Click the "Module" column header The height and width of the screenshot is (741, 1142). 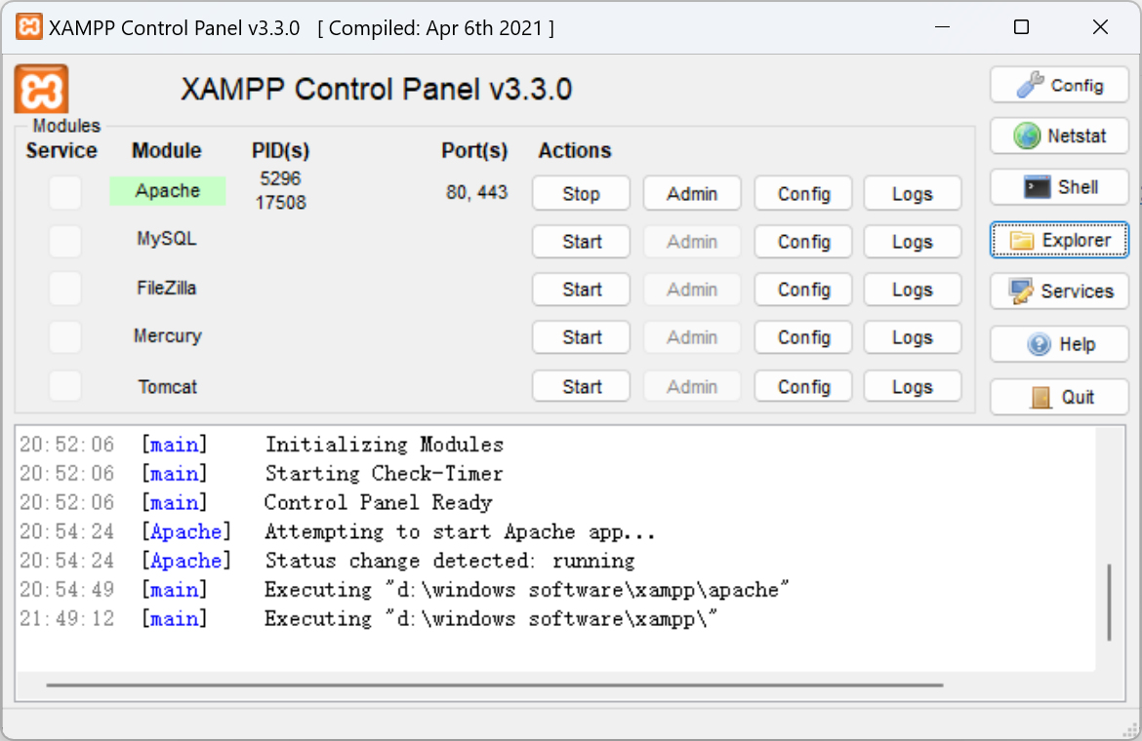click(x=166, y=150)
